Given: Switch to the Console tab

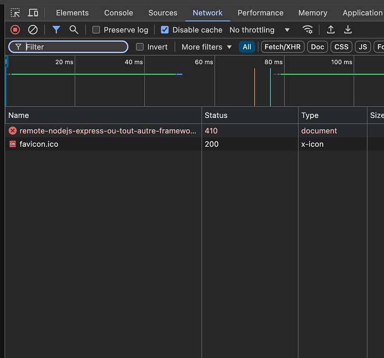Looking at the screenshot, I should (119, 13).
